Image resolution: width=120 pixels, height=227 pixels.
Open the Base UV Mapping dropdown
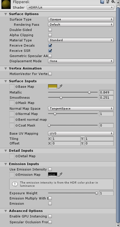(x=81, y=133)
